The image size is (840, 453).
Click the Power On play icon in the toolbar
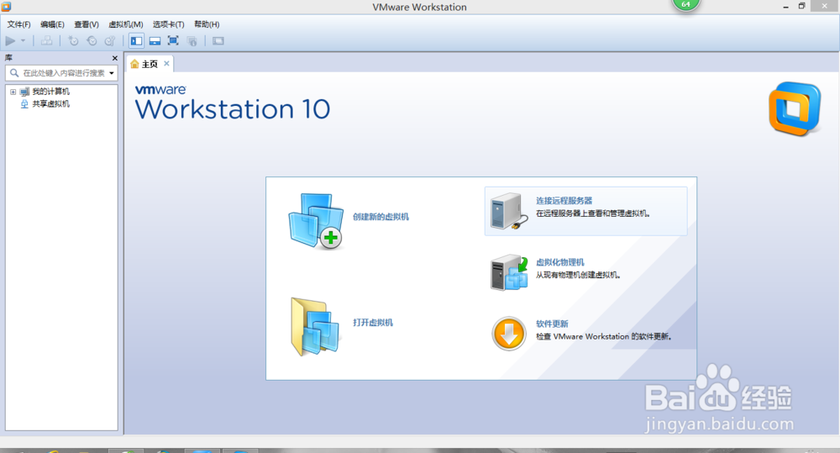(10, 40)
